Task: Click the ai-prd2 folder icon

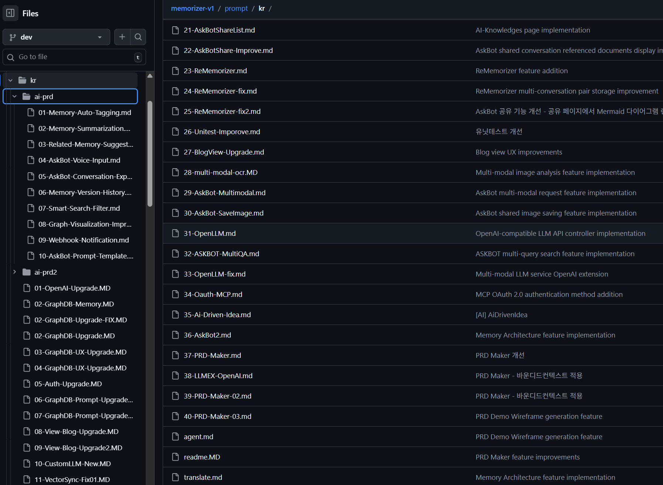Action: 27,272
